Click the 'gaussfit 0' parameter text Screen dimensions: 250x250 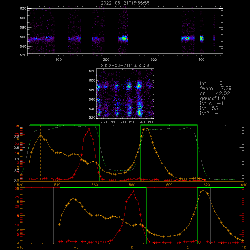click(x=212, y=98)
